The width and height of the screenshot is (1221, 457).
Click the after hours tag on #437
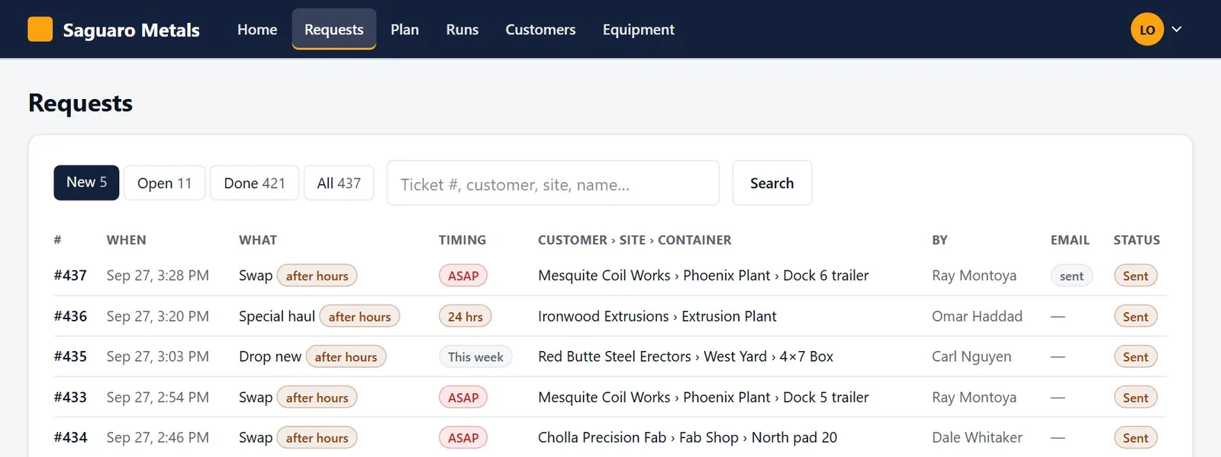[317, 276]
